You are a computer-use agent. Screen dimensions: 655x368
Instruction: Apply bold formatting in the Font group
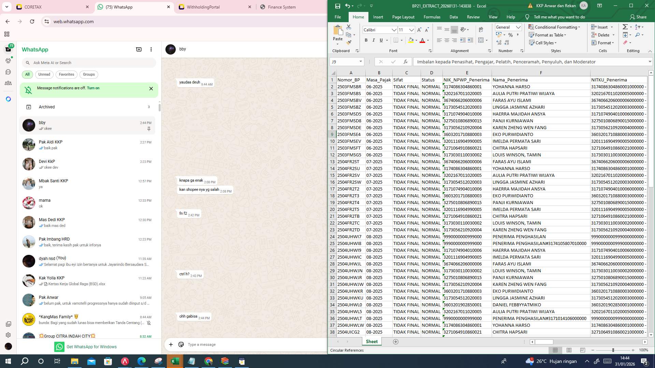point(366,40)
